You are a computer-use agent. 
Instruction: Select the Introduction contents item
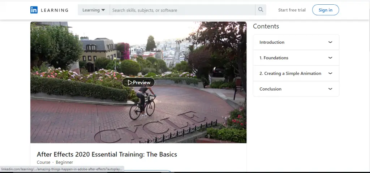[272, 42]
